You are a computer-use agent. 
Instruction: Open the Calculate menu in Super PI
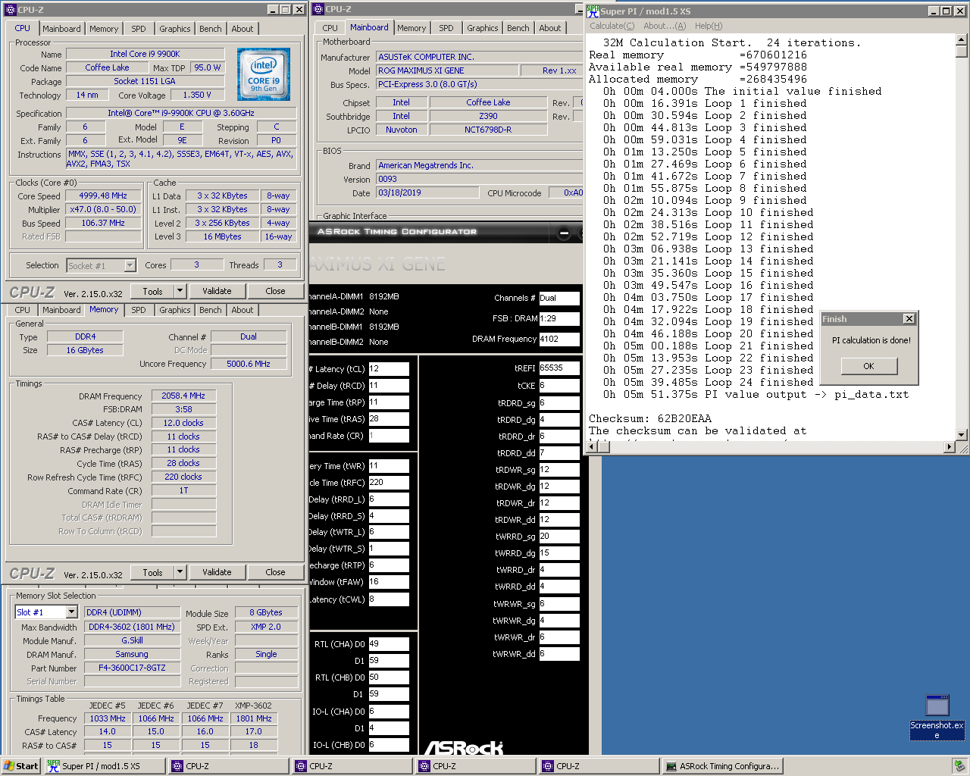(612, 26)
